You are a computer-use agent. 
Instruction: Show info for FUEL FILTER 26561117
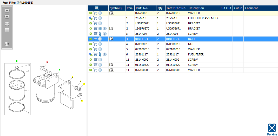pos(105,54)
